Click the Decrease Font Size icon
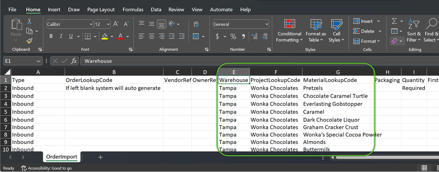The width and height of the screenshot is (439, 172). 127,24
